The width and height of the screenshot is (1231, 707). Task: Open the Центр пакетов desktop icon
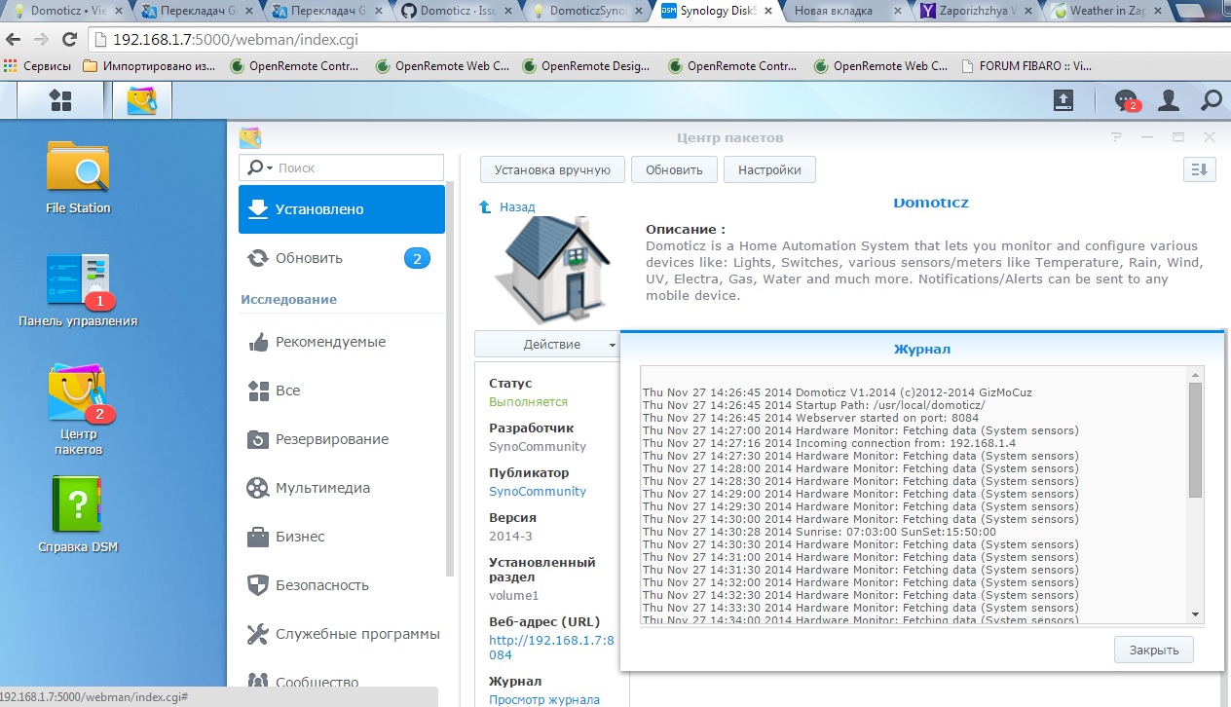click(x=78, y=409)
